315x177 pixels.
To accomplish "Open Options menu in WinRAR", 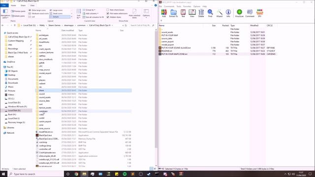I will pyautogui.click(x=197, y=6).
